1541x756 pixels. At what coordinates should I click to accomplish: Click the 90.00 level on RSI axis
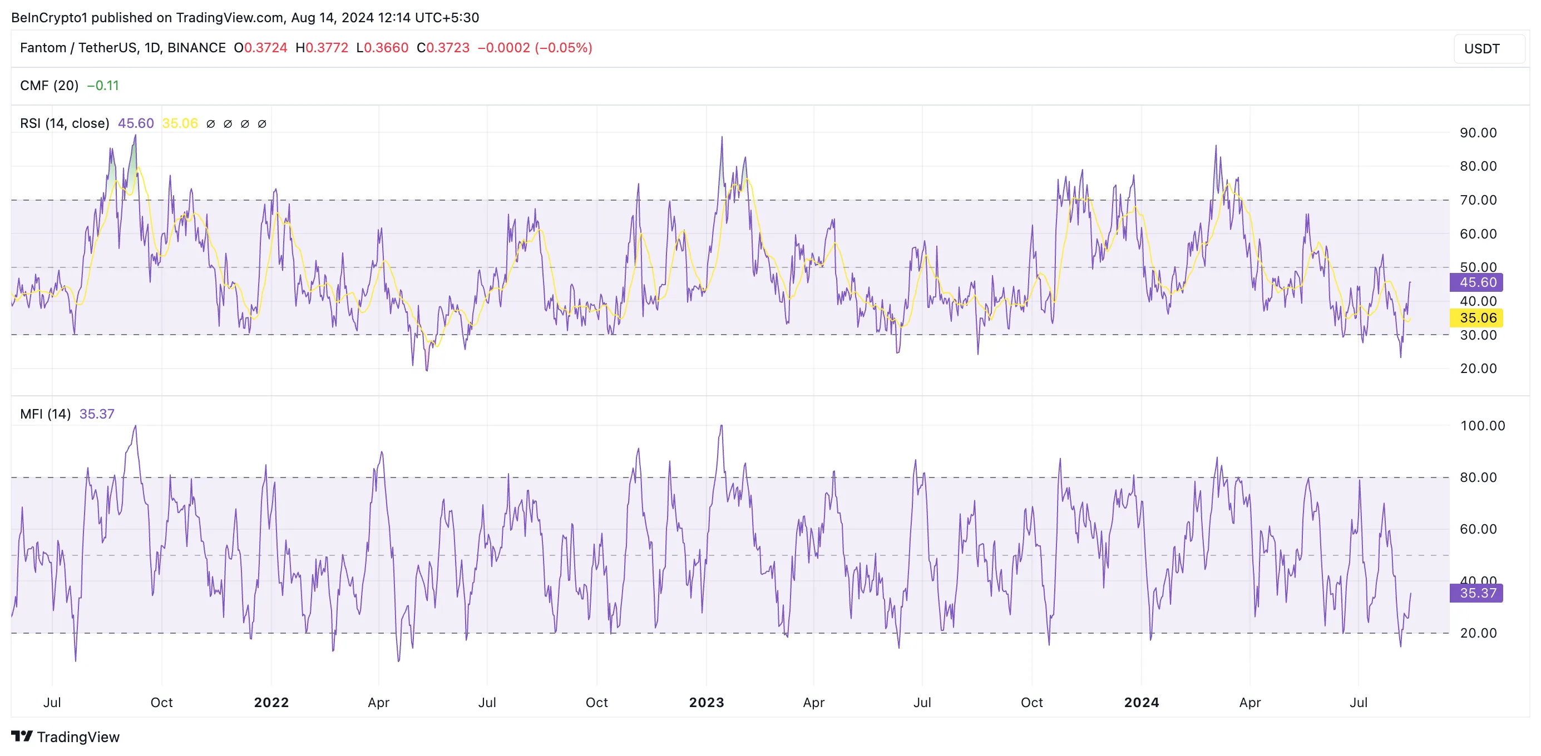pos(1478,133)
